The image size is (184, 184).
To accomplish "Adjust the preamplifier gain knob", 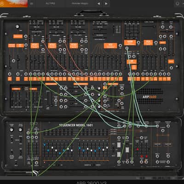I will pyautogui.click(x=17, y=27).
